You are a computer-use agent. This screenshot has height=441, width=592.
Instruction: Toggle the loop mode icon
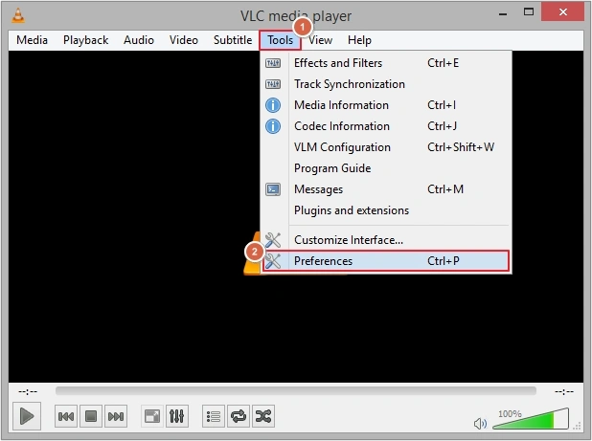pos(239,416)
